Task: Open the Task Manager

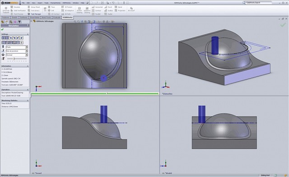Action: click(34, 14)
